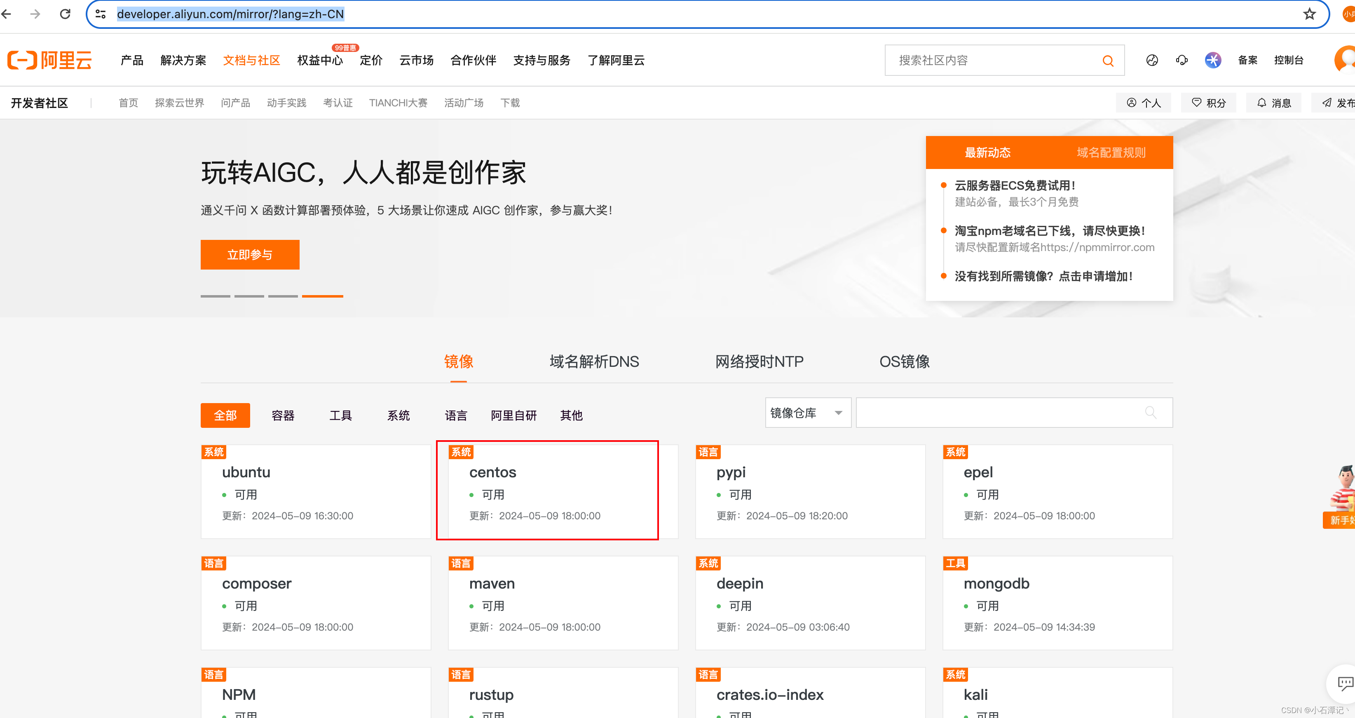Bookmark page with star icon
This screenshot has width=1355, height=718.
(1309, 14)
